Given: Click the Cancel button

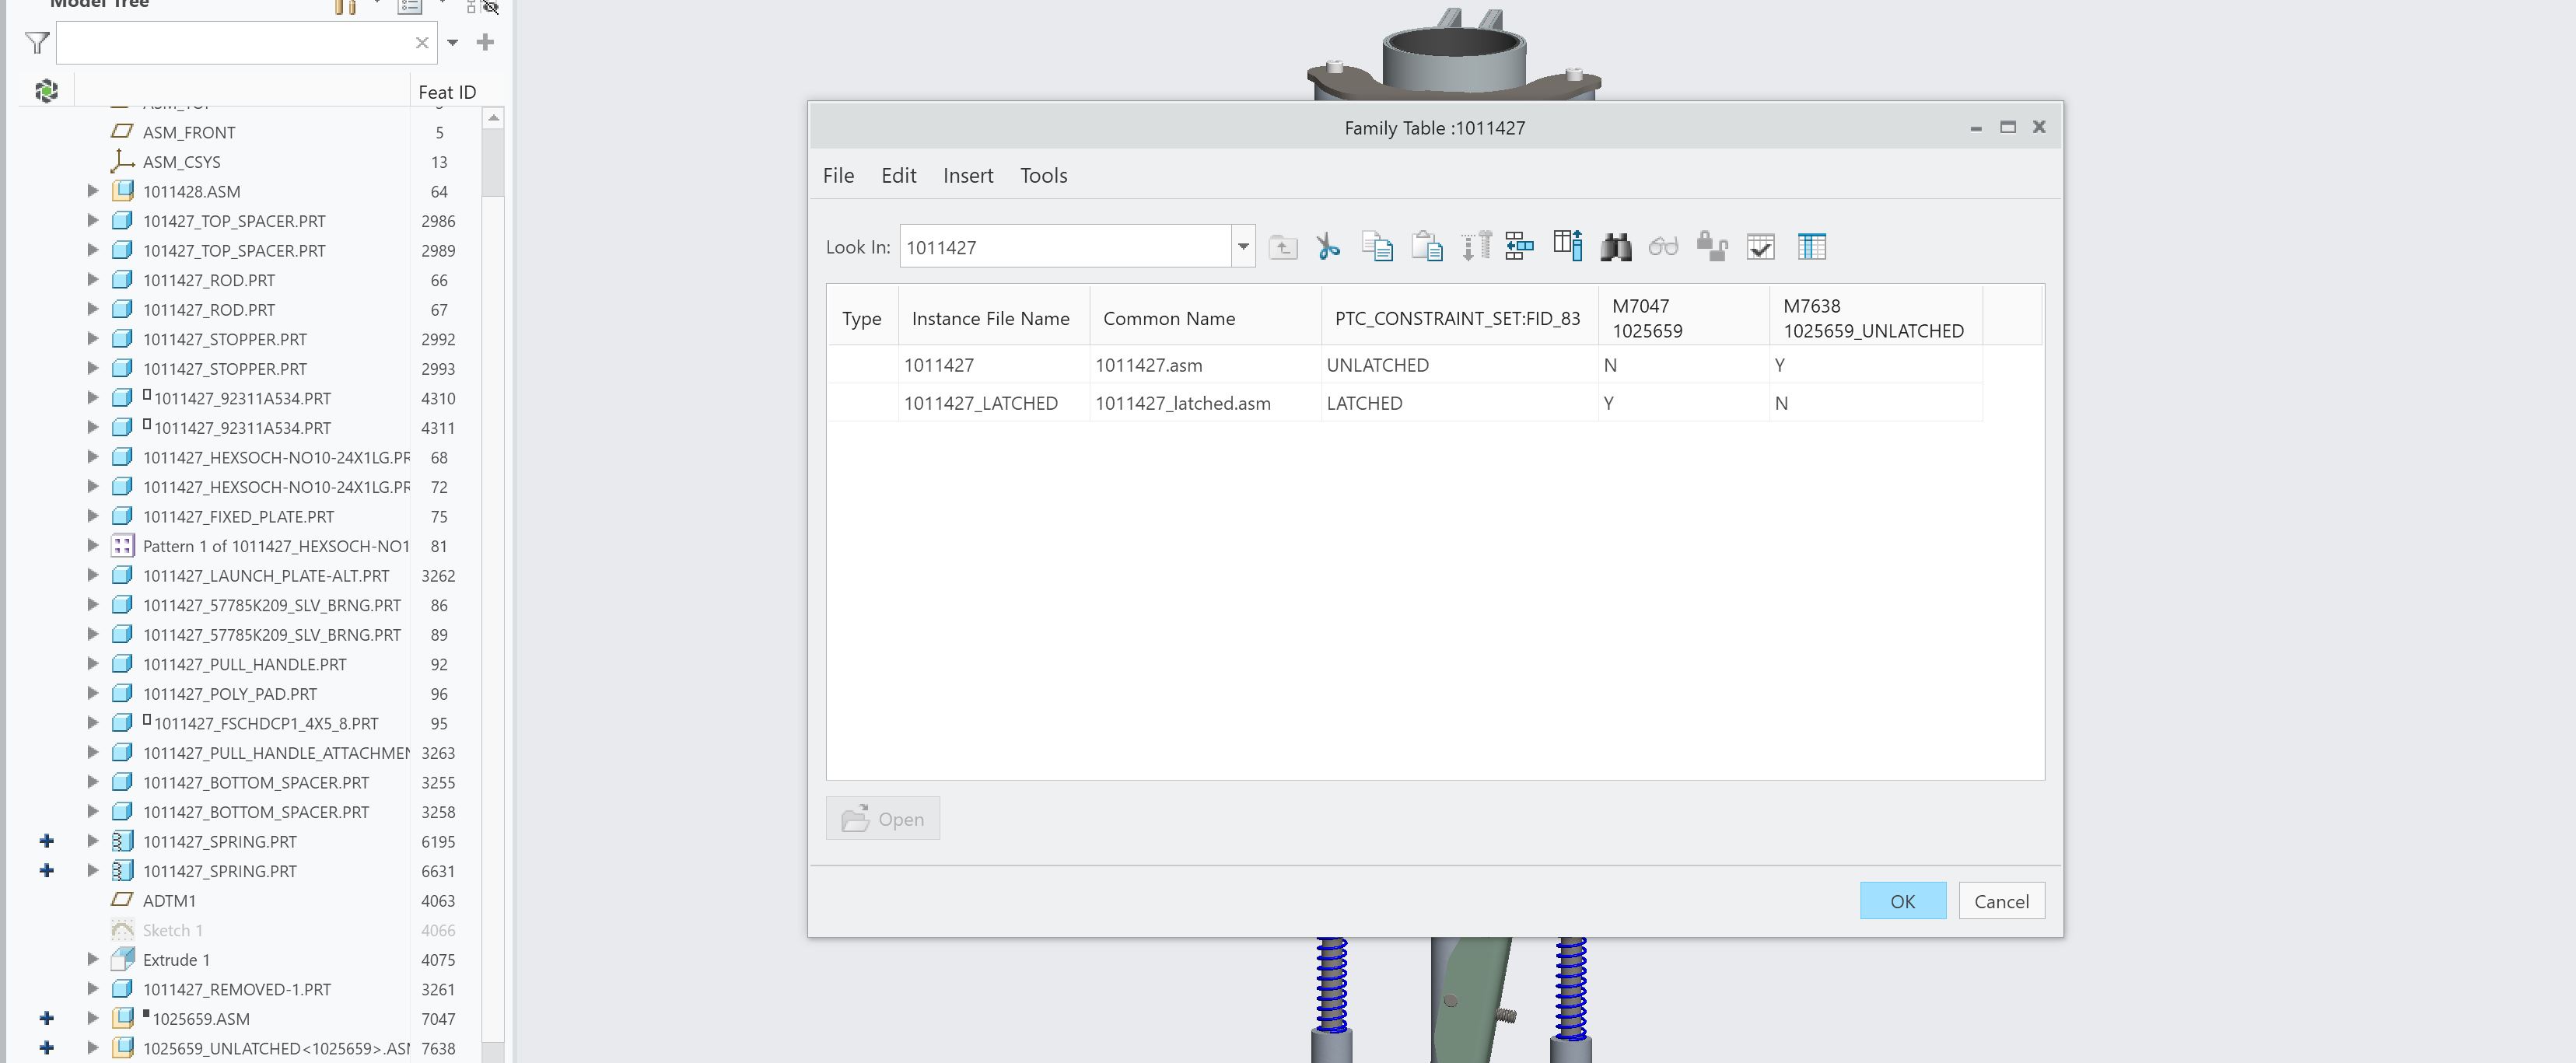Looking at the screenshot, I should click(2001, 901).
